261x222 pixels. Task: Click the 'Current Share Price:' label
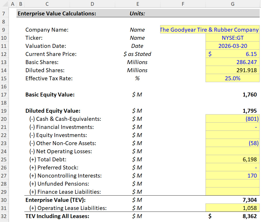pos(51,54)
